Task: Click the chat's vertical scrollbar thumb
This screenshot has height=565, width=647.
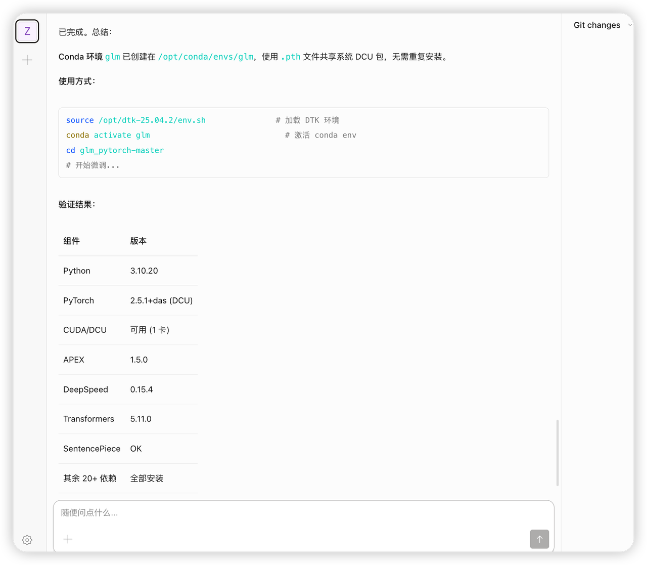Action: tap(558, 452)
